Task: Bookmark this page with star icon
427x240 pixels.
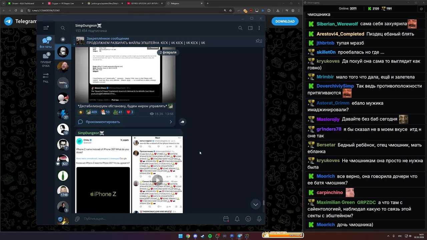Action: tap(231, 10)
